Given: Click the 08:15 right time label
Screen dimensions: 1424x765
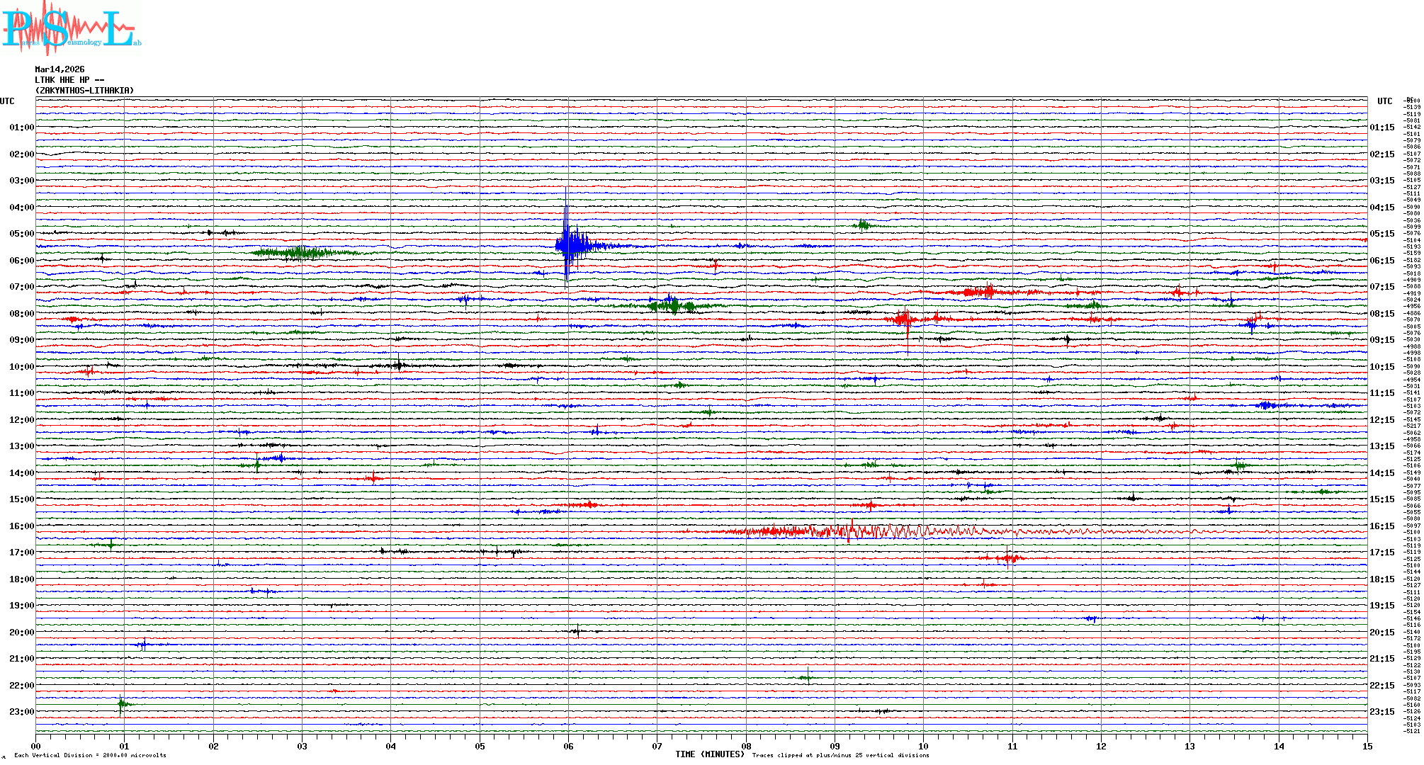Looking at the screenshot, I should (x=1382, y=314).
